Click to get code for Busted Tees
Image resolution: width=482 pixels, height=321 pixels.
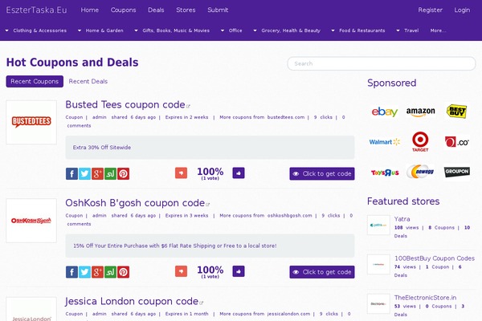pyautogui.click(x=322, y=173)
